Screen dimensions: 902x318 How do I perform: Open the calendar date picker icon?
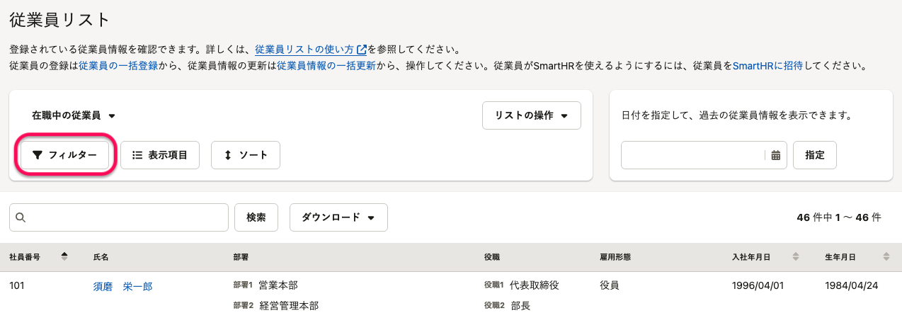(x=775, y=155)
